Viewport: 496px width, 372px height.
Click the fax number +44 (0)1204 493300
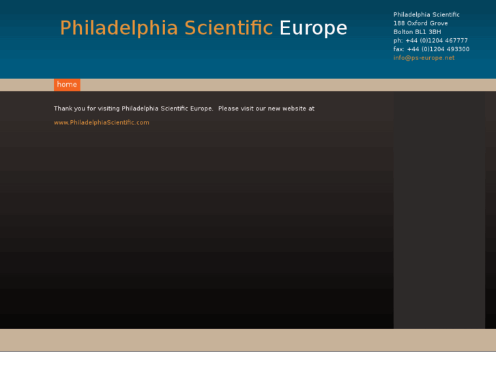click(438, 49)
